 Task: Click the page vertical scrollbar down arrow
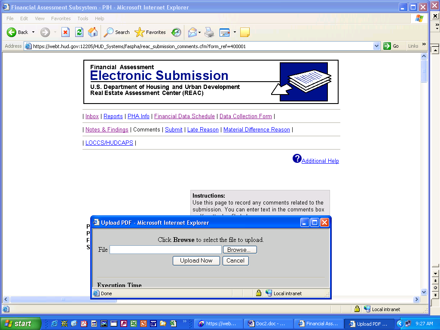pos(424,292)
